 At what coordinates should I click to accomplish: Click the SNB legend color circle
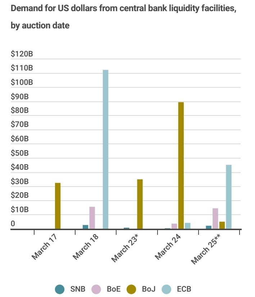(60, 289)
